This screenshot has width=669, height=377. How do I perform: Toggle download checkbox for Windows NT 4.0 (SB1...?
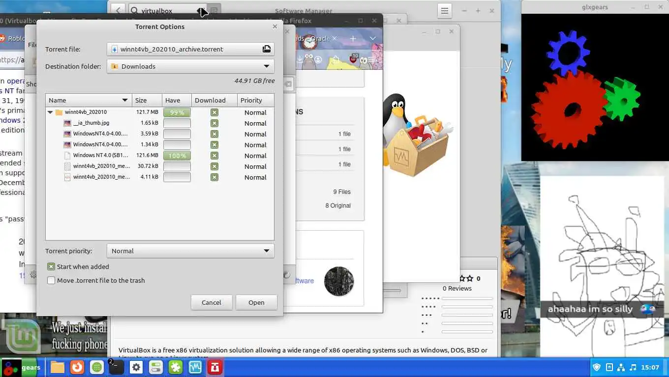[x=214, y=156]
